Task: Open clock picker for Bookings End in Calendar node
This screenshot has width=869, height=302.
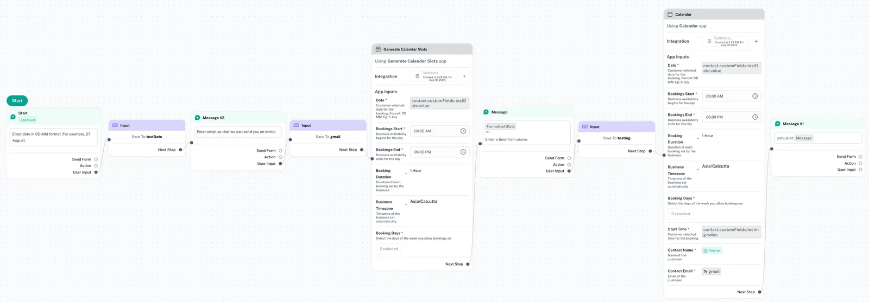Action: click(754, 117)
